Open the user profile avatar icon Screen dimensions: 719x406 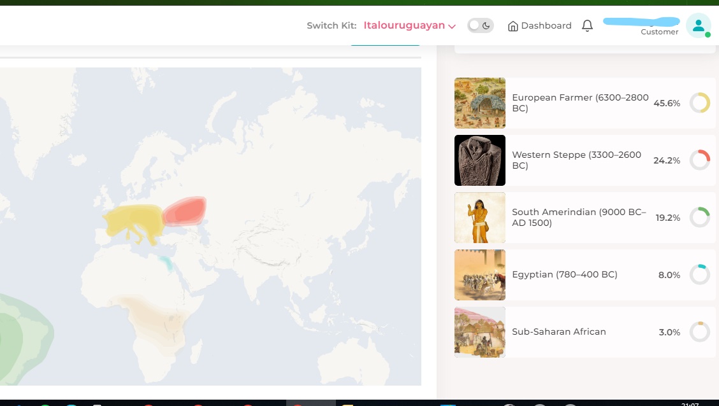click(x=699, y=25)
